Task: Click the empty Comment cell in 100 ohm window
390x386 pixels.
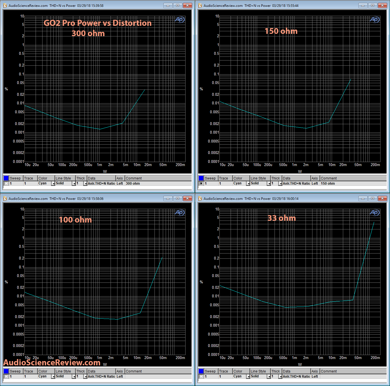Action: tap(158, 377)
